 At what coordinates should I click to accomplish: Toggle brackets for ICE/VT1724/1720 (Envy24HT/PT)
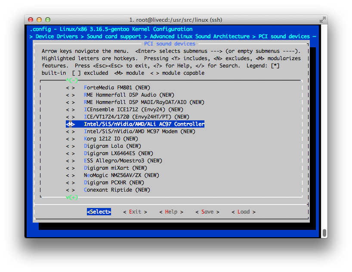[x=70, y=117]
